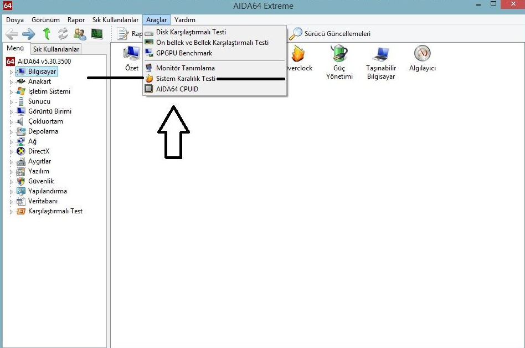Expand the Görüntü Birimi tree node
Image resolution: width=525 pixels, height=348 pixels.
click(11, 112)
